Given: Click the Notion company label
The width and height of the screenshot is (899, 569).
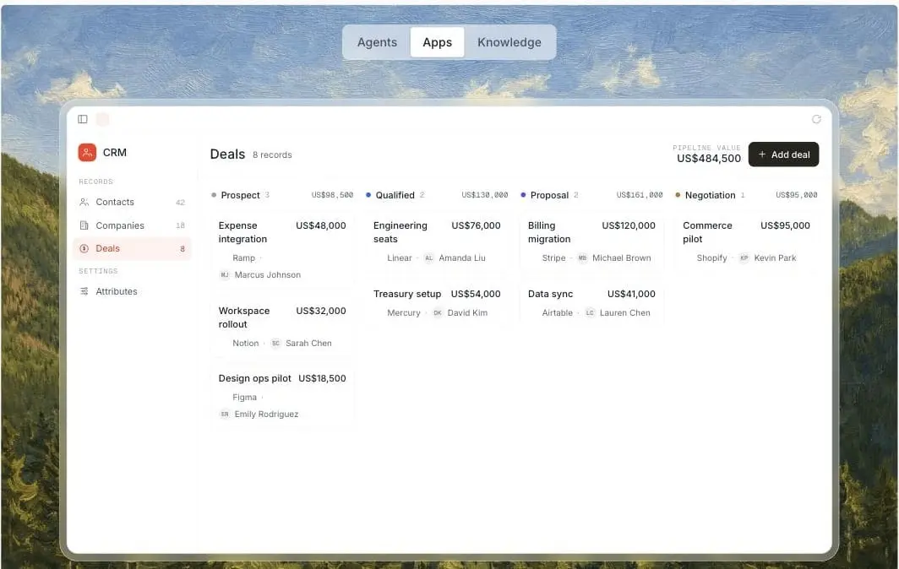Looking at the screenshot, I should point(245,343).
